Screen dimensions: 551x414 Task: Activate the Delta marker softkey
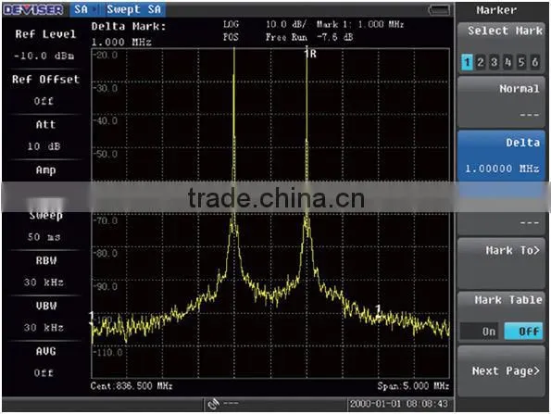[501, 157]
